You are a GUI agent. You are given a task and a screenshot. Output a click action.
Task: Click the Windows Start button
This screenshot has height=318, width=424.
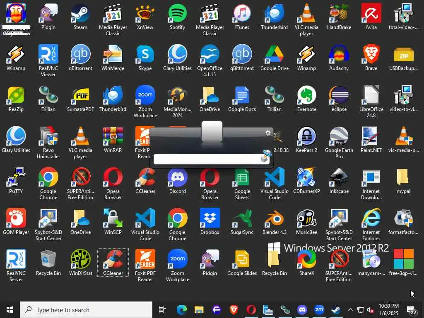[x=10, y=310]
